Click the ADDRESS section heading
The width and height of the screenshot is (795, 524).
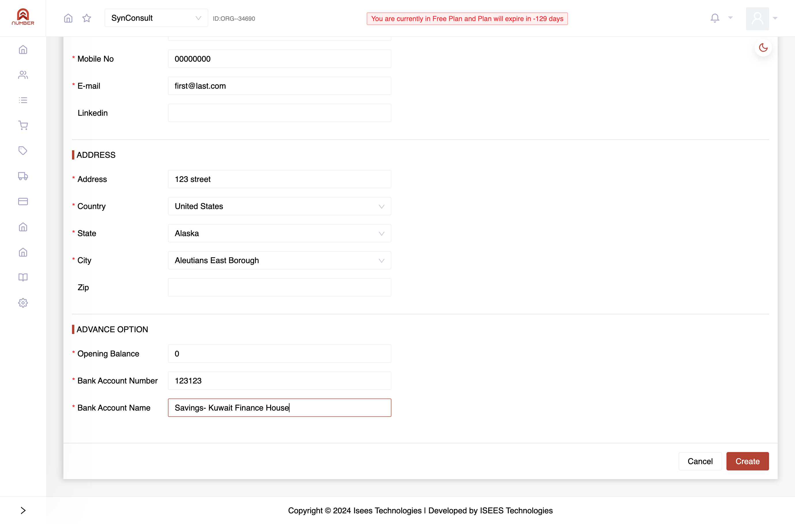click(x=96, y=155)
